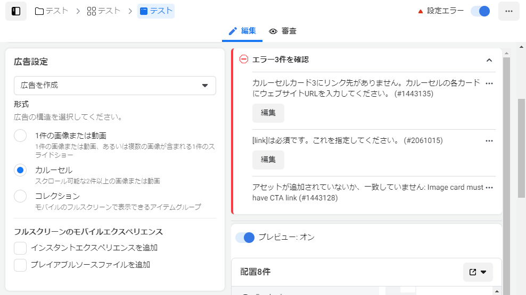Collapse the エラー3件を確認 section
Image resolution: width=526 pixels, height=295 pixels.
pyautogui.click(x=489, y=60)
